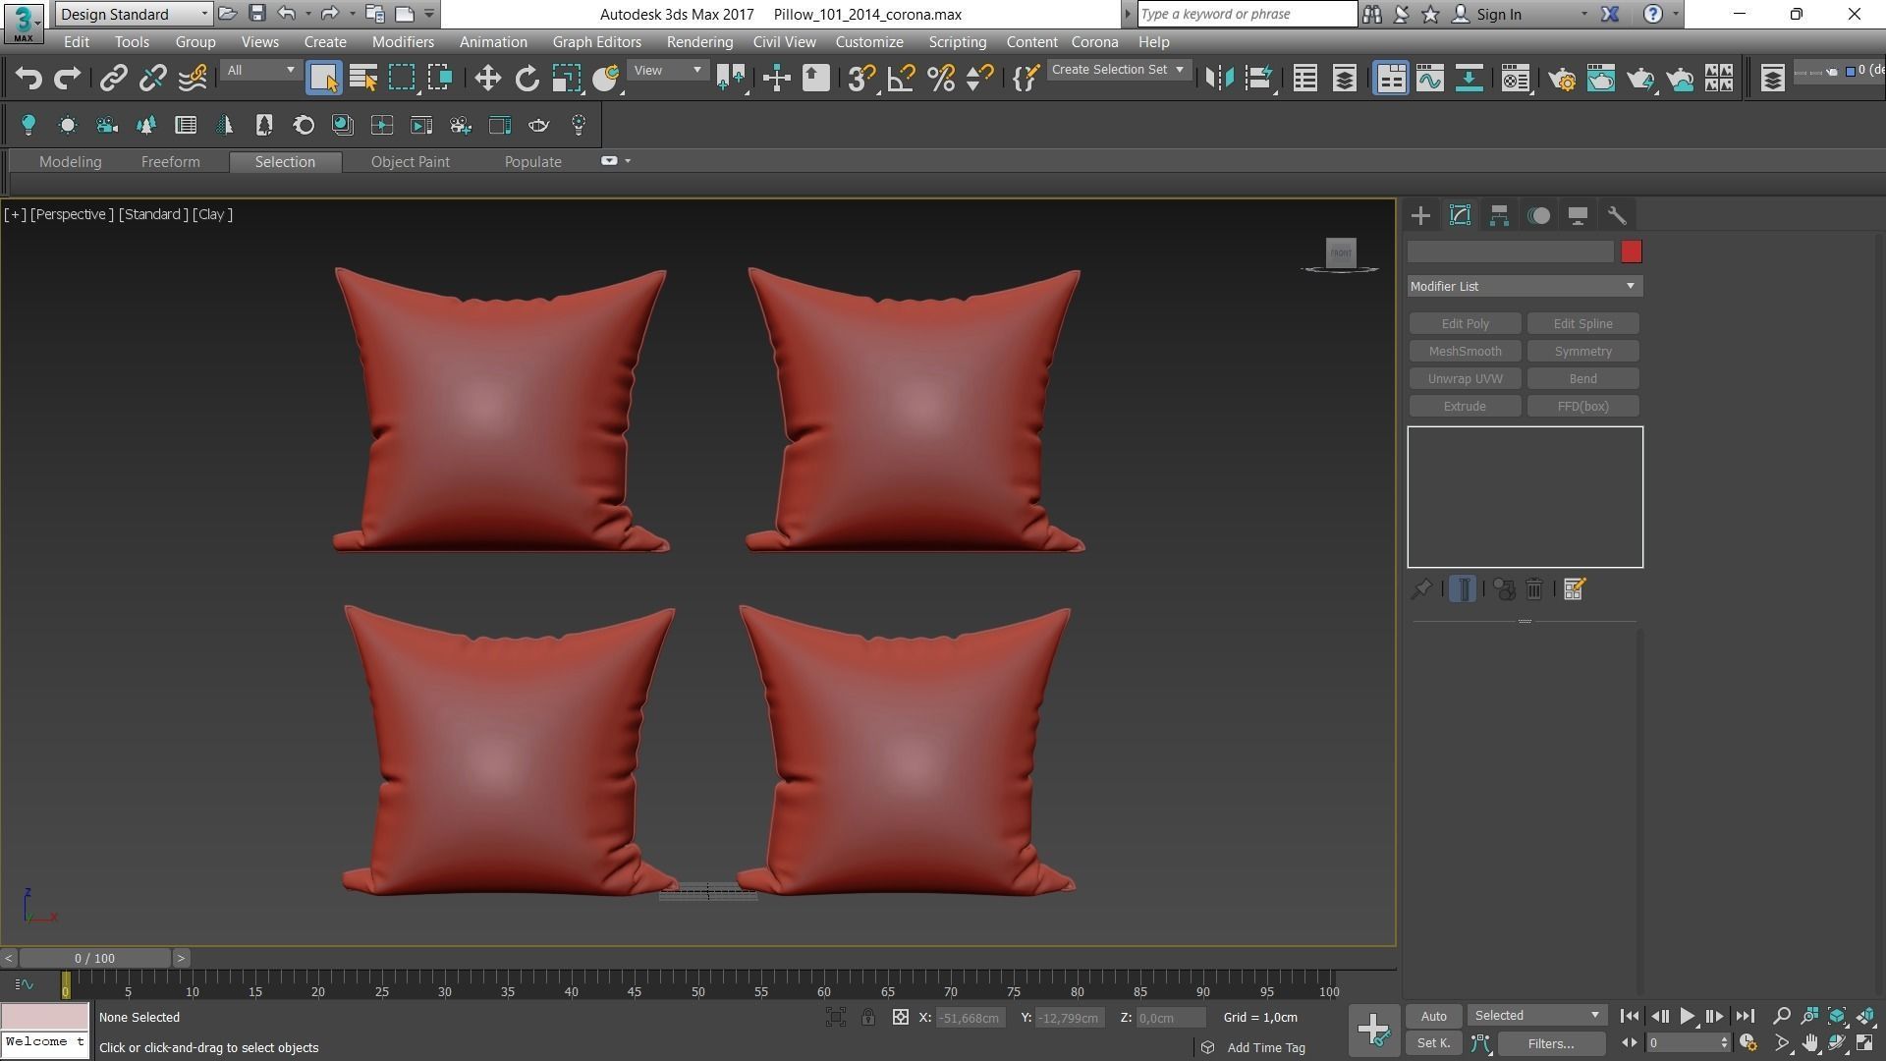Open the Rendering menu

click(x=699, y=42)
